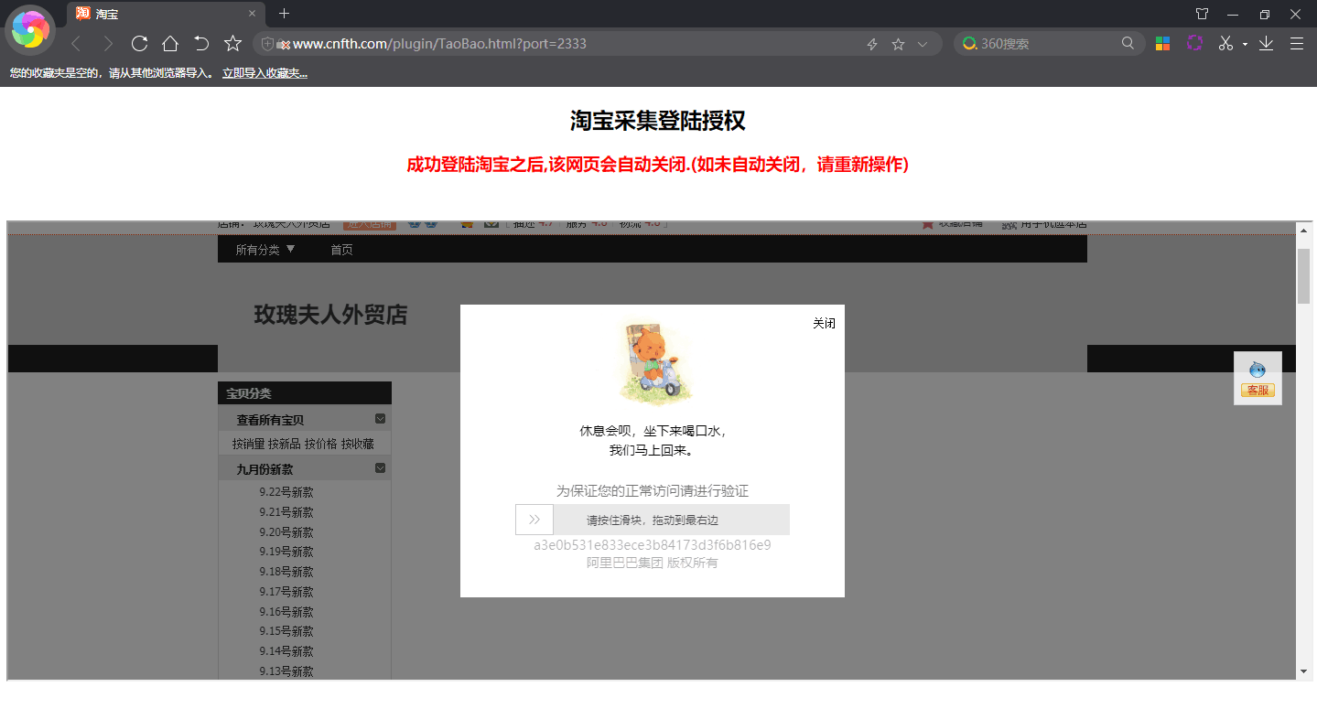Open 首页 in the shop navigation

coord(341,250)
